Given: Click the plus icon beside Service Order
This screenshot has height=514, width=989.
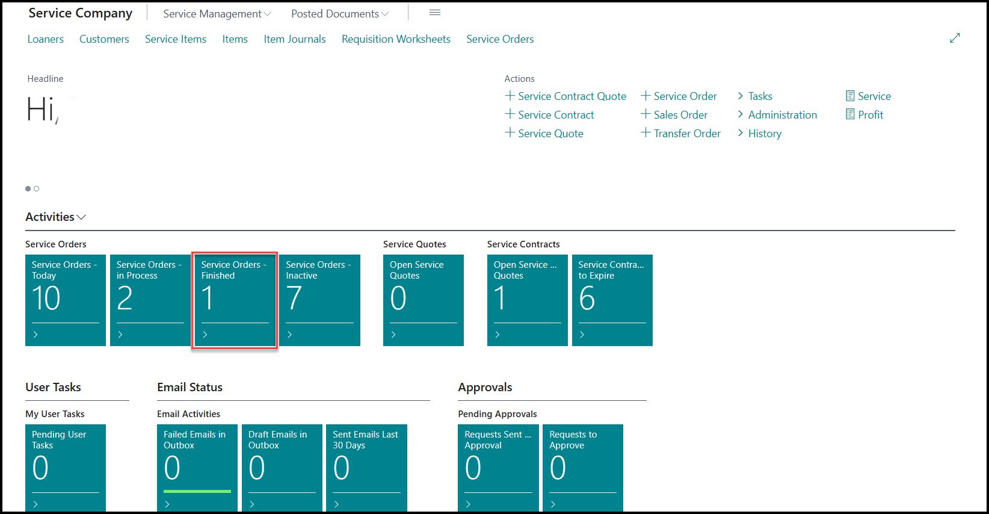Looking at the screenshot, I should click(x=645, y=96).
